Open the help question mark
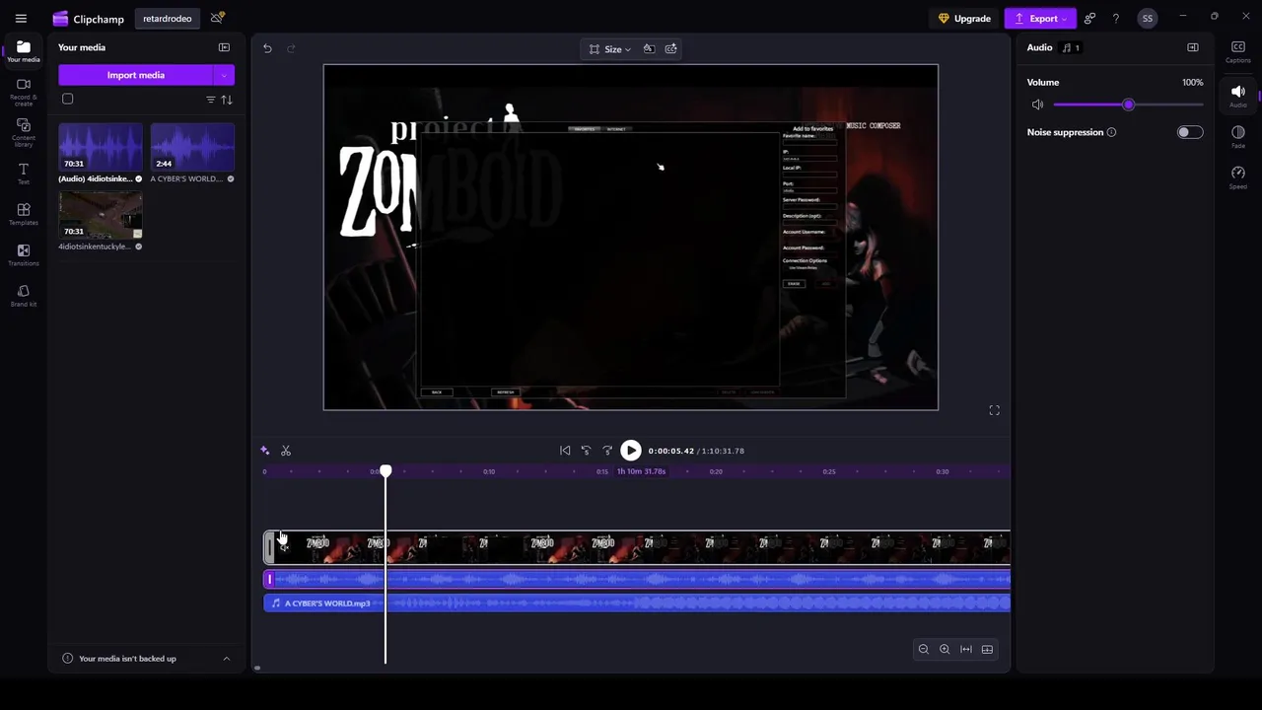This screenshot has width=1262, height=710. [x=1115, y=18]
